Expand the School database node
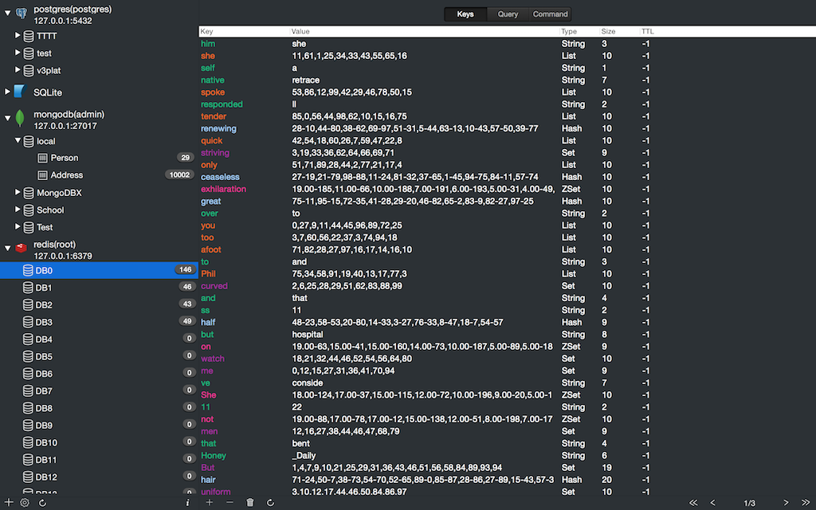816x510 pixels. pos(18,210)
